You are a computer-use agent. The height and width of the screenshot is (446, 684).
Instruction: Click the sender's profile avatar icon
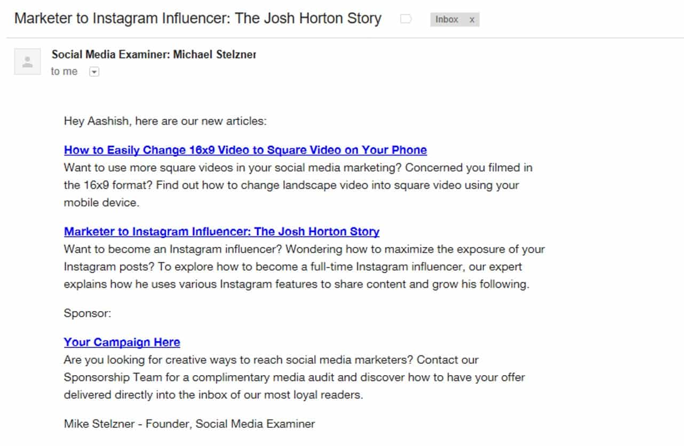pos(27,61)
